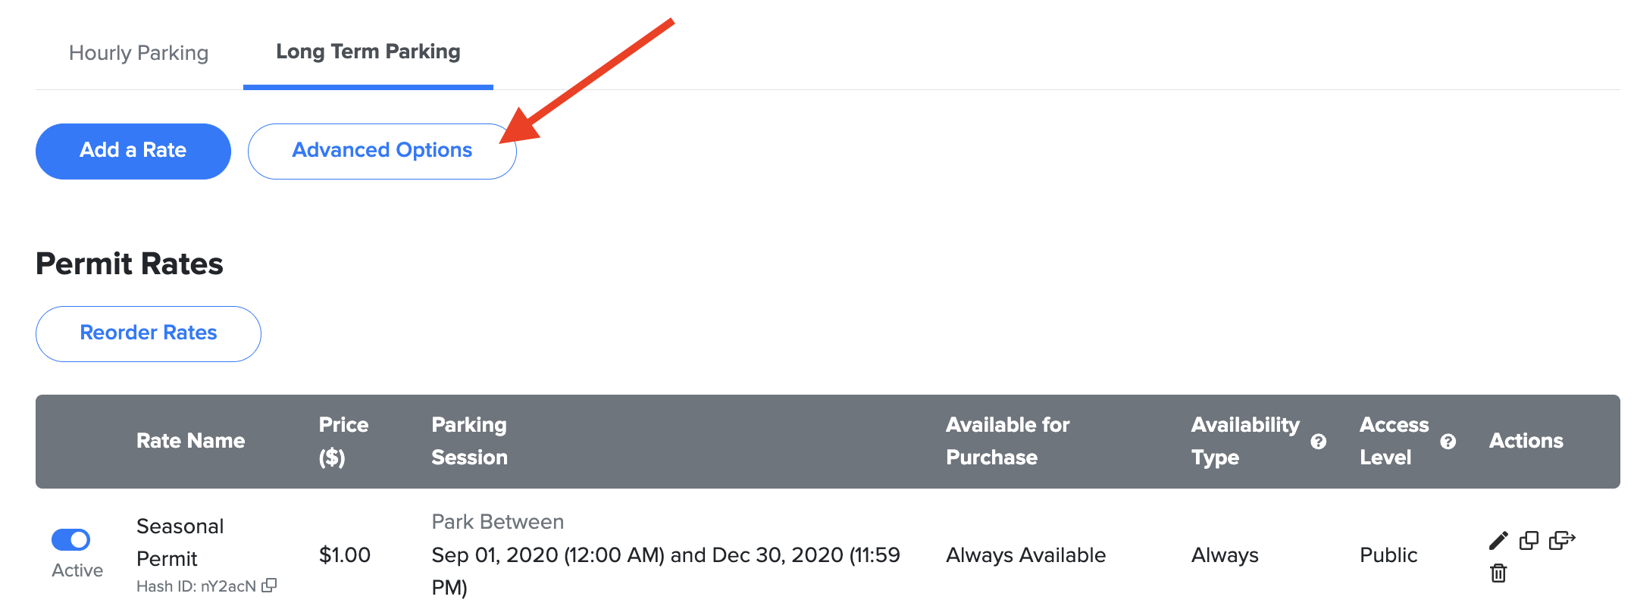The image size is (1634, 606).
Task: Open the Reorder Rates dialog
Action: [148, 333]
